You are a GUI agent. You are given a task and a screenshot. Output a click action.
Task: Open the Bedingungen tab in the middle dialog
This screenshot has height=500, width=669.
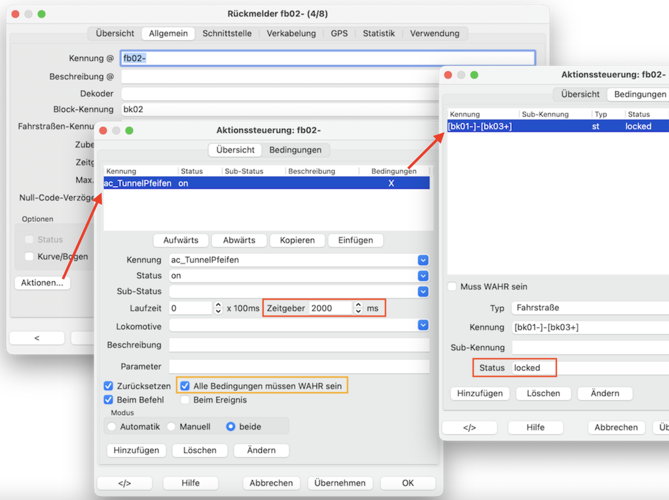point(295,150)
